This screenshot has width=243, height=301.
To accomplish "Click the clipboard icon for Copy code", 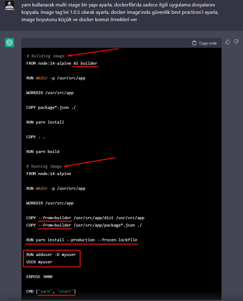I will coord(194,43).
